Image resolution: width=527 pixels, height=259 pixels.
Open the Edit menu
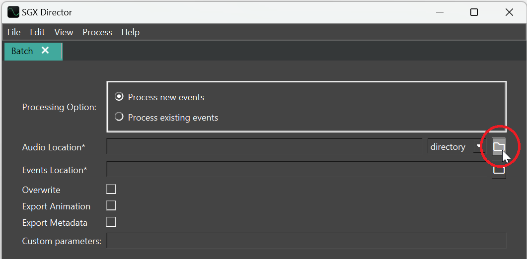[37, 32]
